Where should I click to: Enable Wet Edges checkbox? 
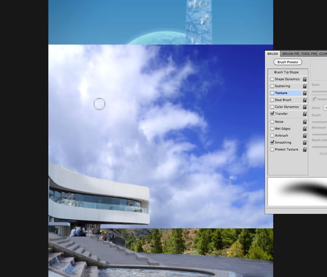(272, 129)
